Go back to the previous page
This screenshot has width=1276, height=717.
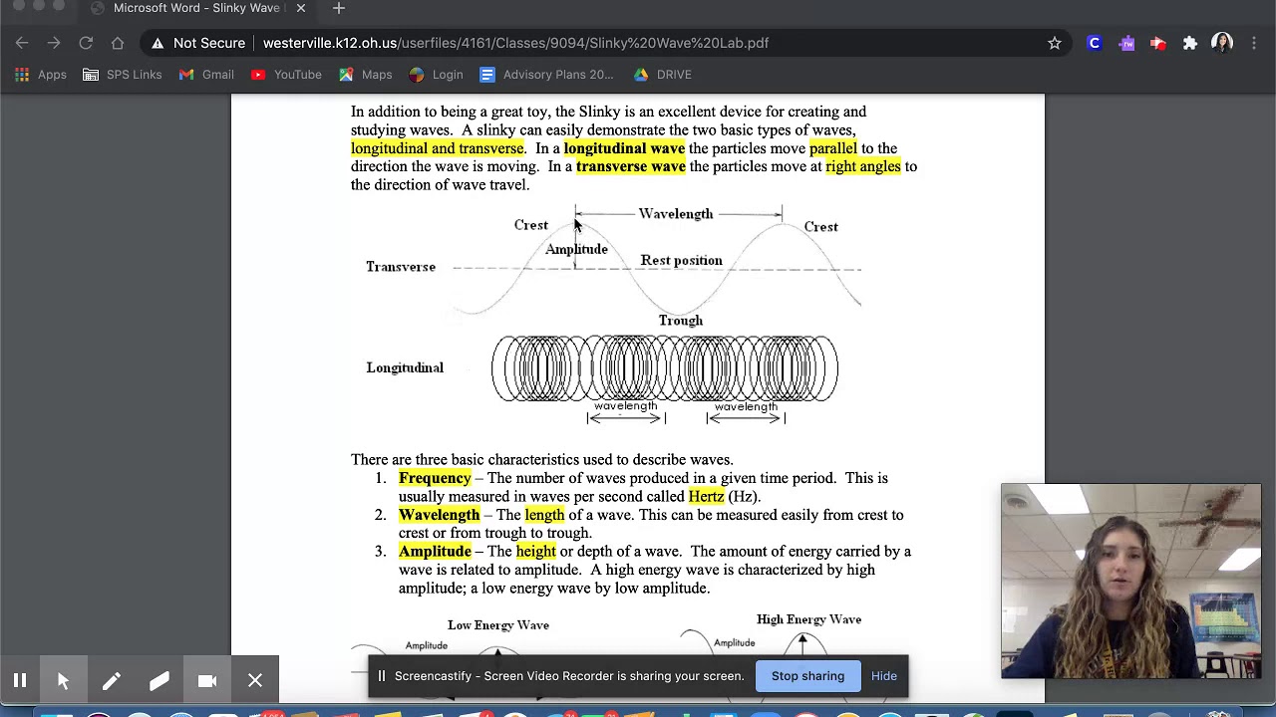pyautogui.click(x=22, y=43)
